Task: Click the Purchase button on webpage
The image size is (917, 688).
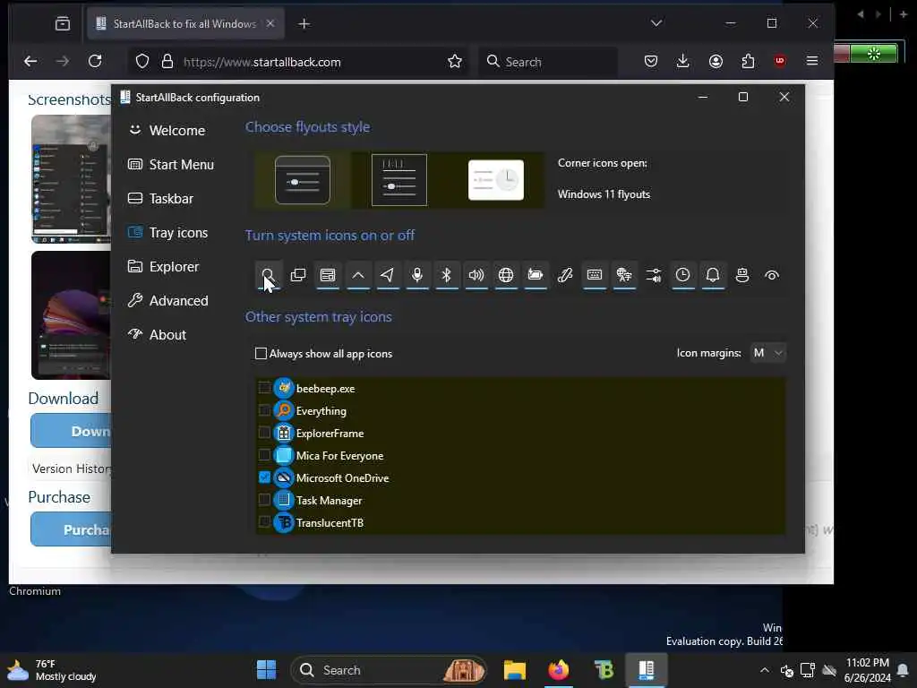Action: [72, 529]
